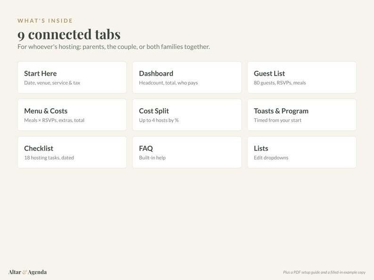The height and width of the screenshot is (280, 374).
Task: Click 'Edit dropdowns' text
Action: (x=271, y=157)
